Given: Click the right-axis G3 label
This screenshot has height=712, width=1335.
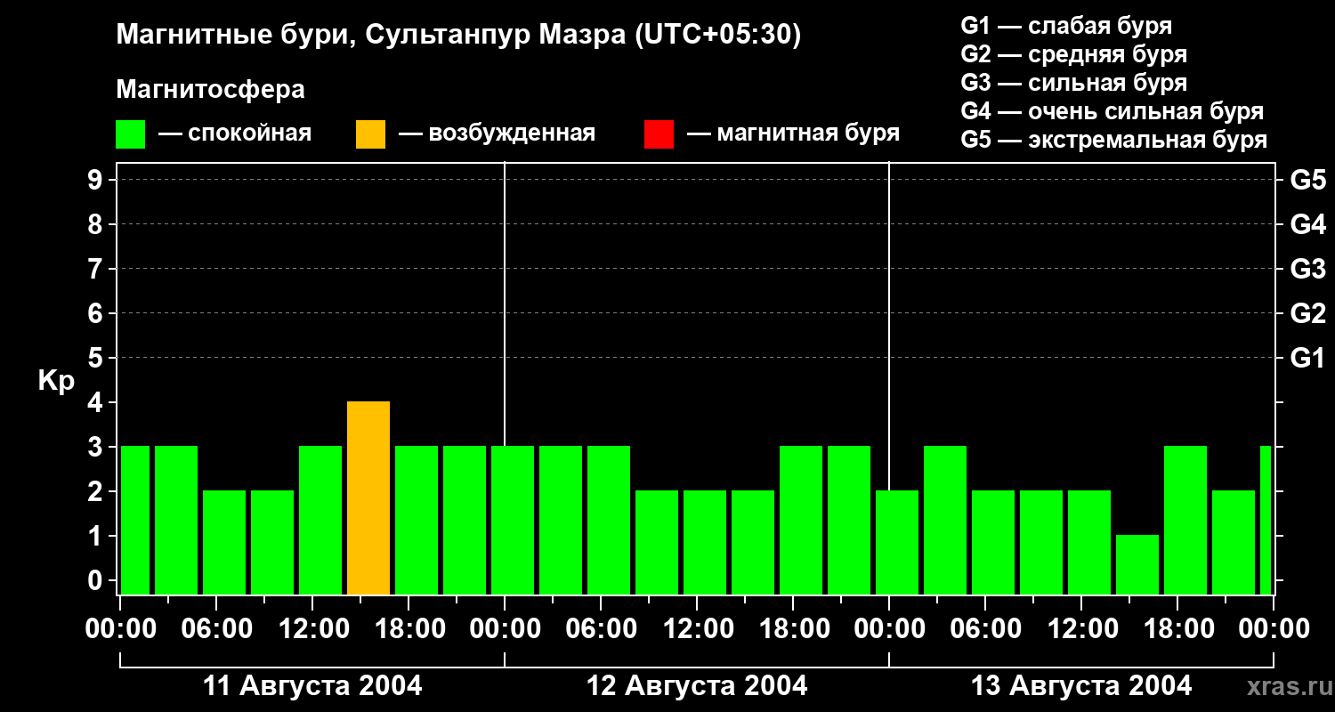Looking at the screenshot, I should (x=1308, y=269).
